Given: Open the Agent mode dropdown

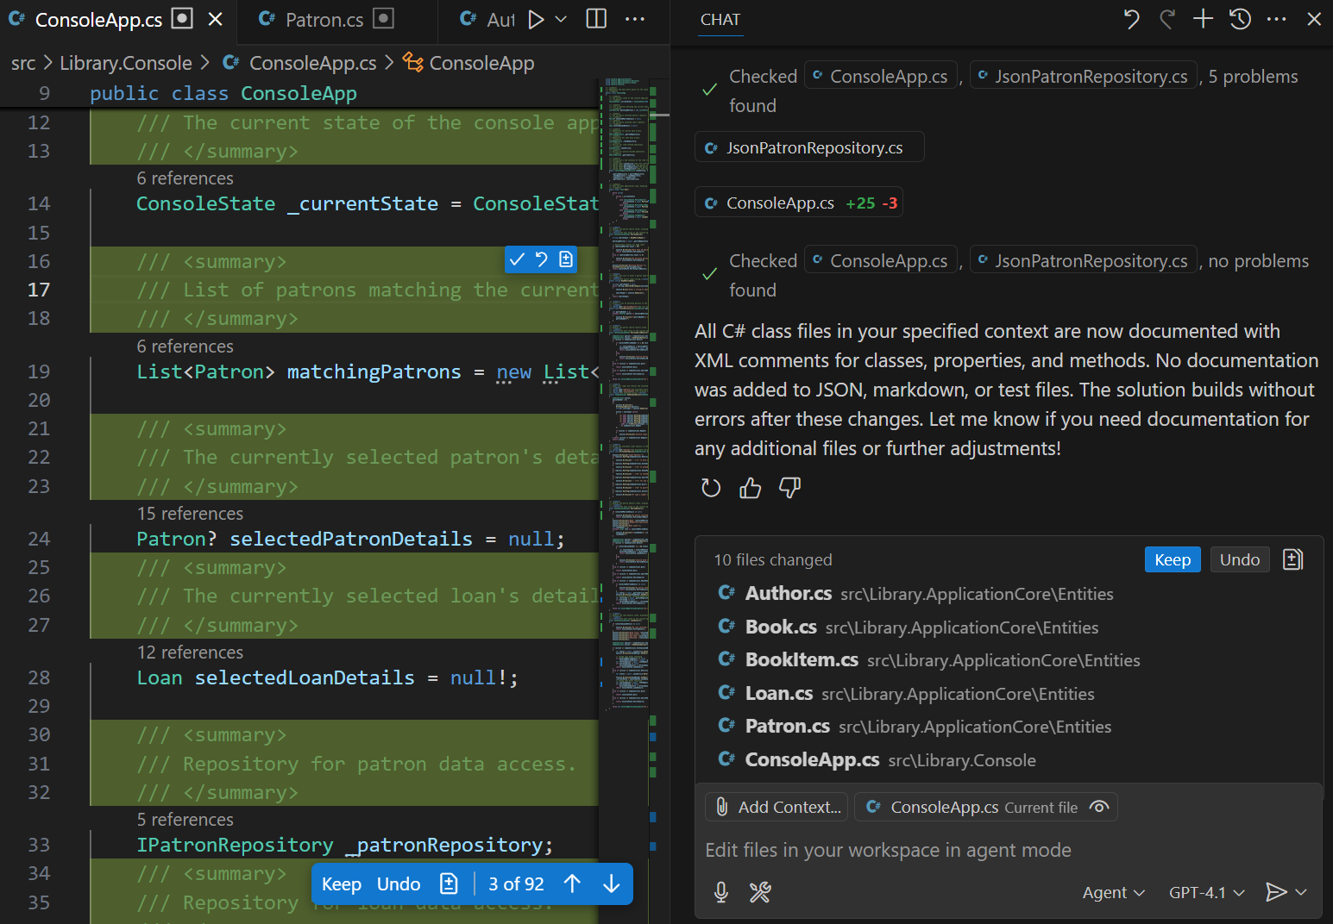Looking at the screenshot, I should pyautogui.click(x=1113, y=892).
